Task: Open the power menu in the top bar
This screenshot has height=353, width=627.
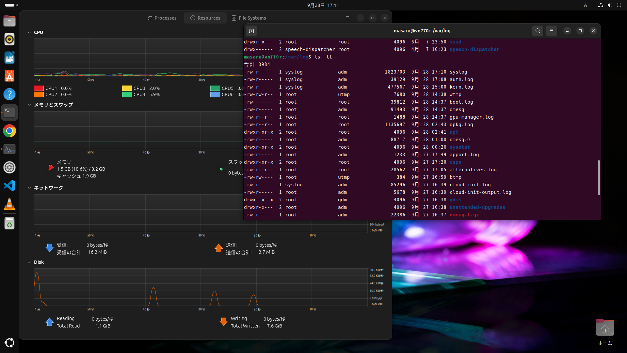Action: point(619,5)
